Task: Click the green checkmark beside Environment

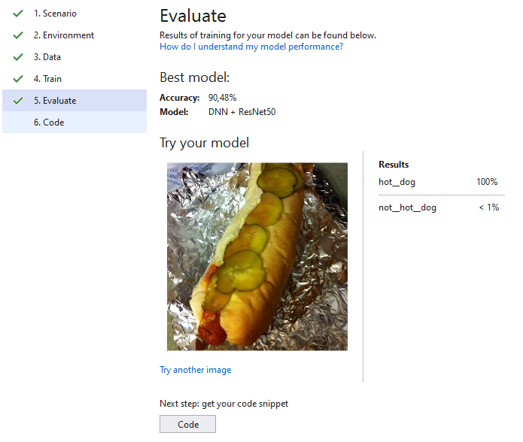Action: (x=18, y=35)
